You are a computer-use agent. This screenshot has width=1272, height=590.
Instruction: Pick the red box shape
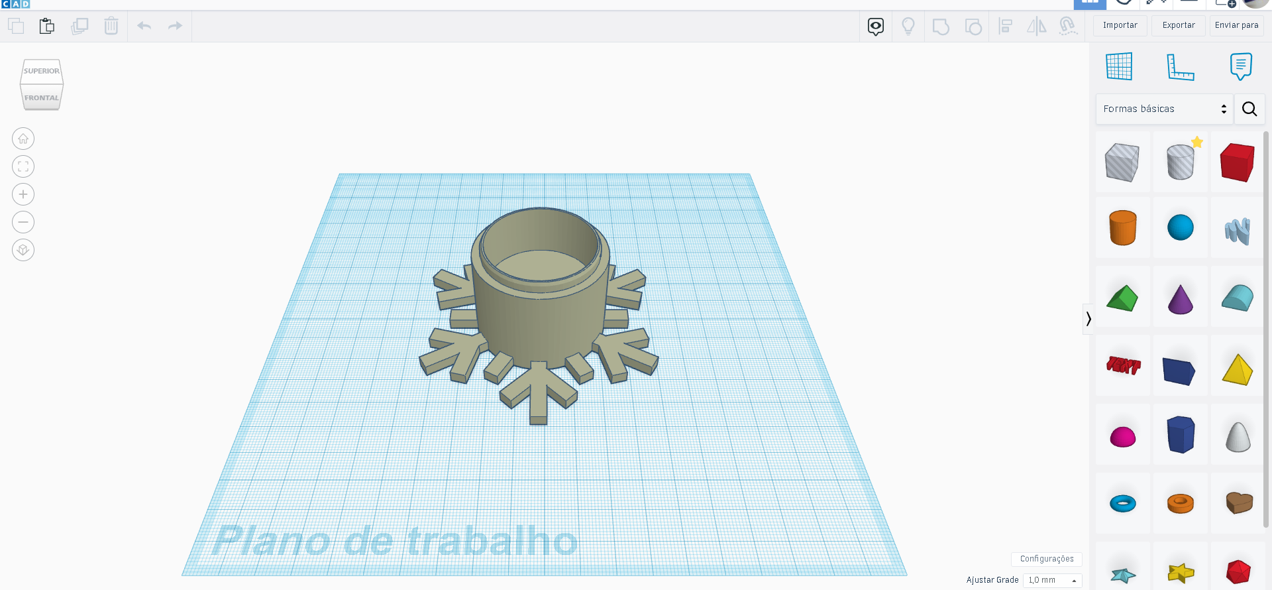[x=1237, y=162]
